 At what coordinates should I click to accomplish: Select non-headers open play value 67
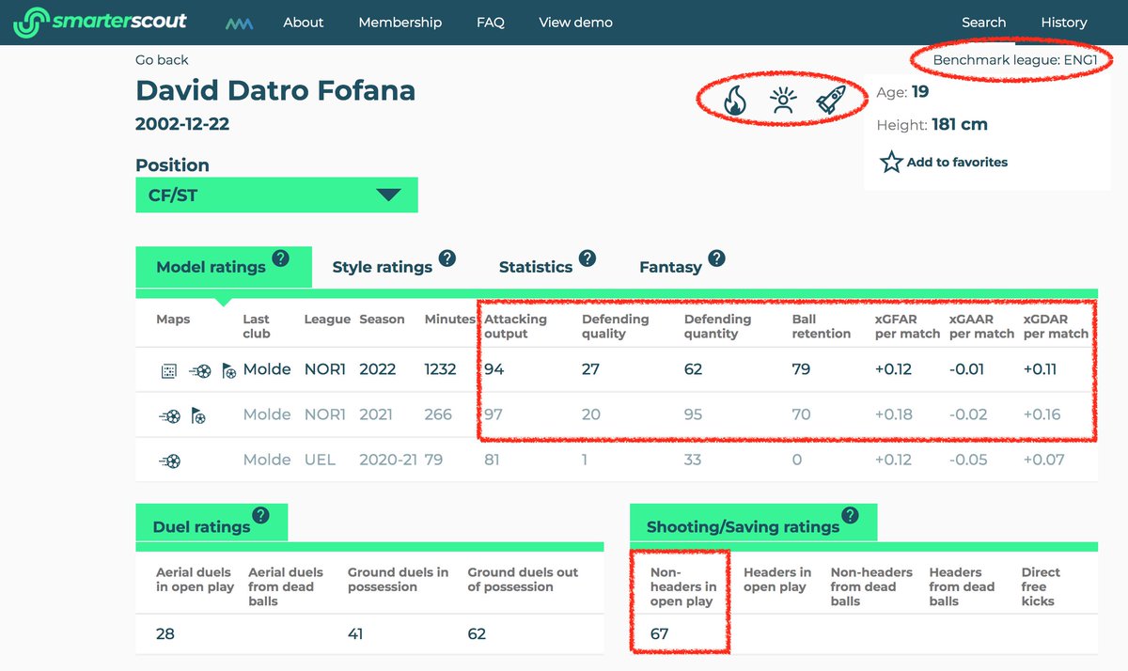[659, 633]
